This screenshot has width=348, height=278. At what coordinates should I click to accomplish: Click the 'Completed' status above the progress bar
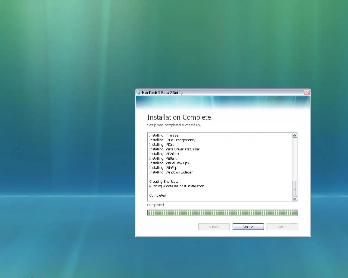(156, 205)
